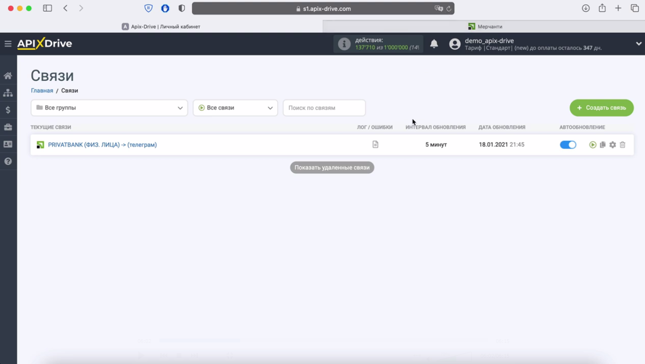The image size is (645, 364).
Task: Switch to the "Мерчанти" tab
Action: [484, 27]
